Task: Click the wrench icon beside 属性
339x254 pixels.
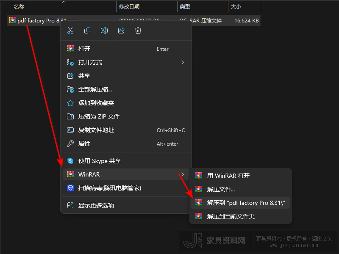Action: click(70, 144)
